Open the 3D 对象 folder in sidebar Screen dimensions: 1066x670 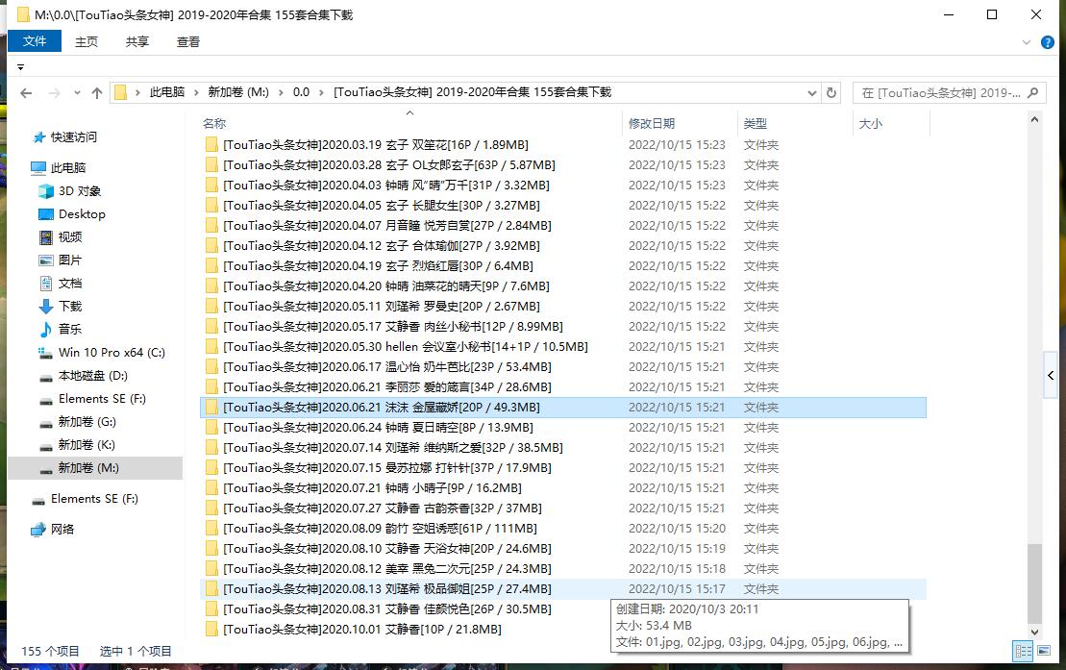coord(80,190)
